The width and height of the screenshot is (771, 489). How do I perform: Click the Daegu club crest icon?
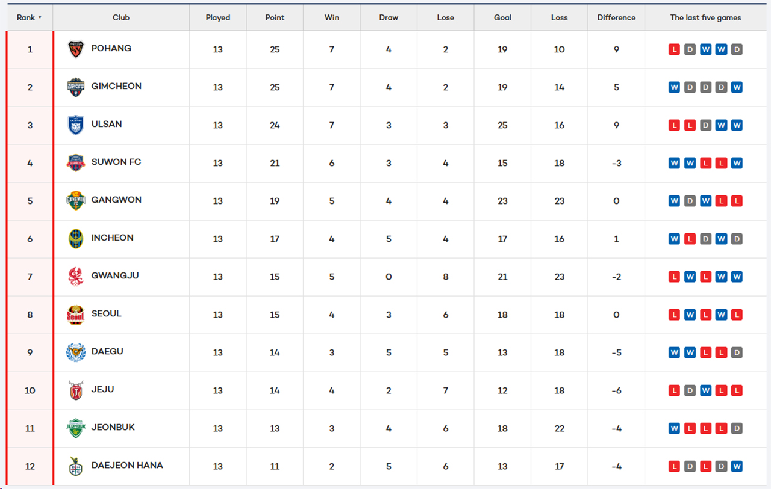pyautogui.click(x=76, y=352)
